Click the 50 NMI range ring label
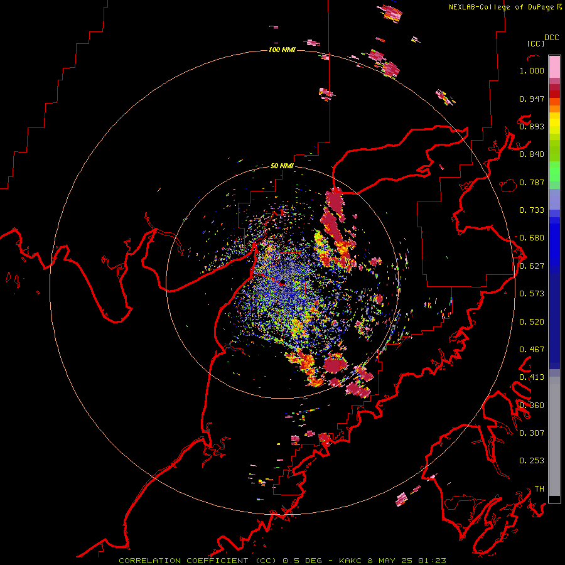 (282, 166)
